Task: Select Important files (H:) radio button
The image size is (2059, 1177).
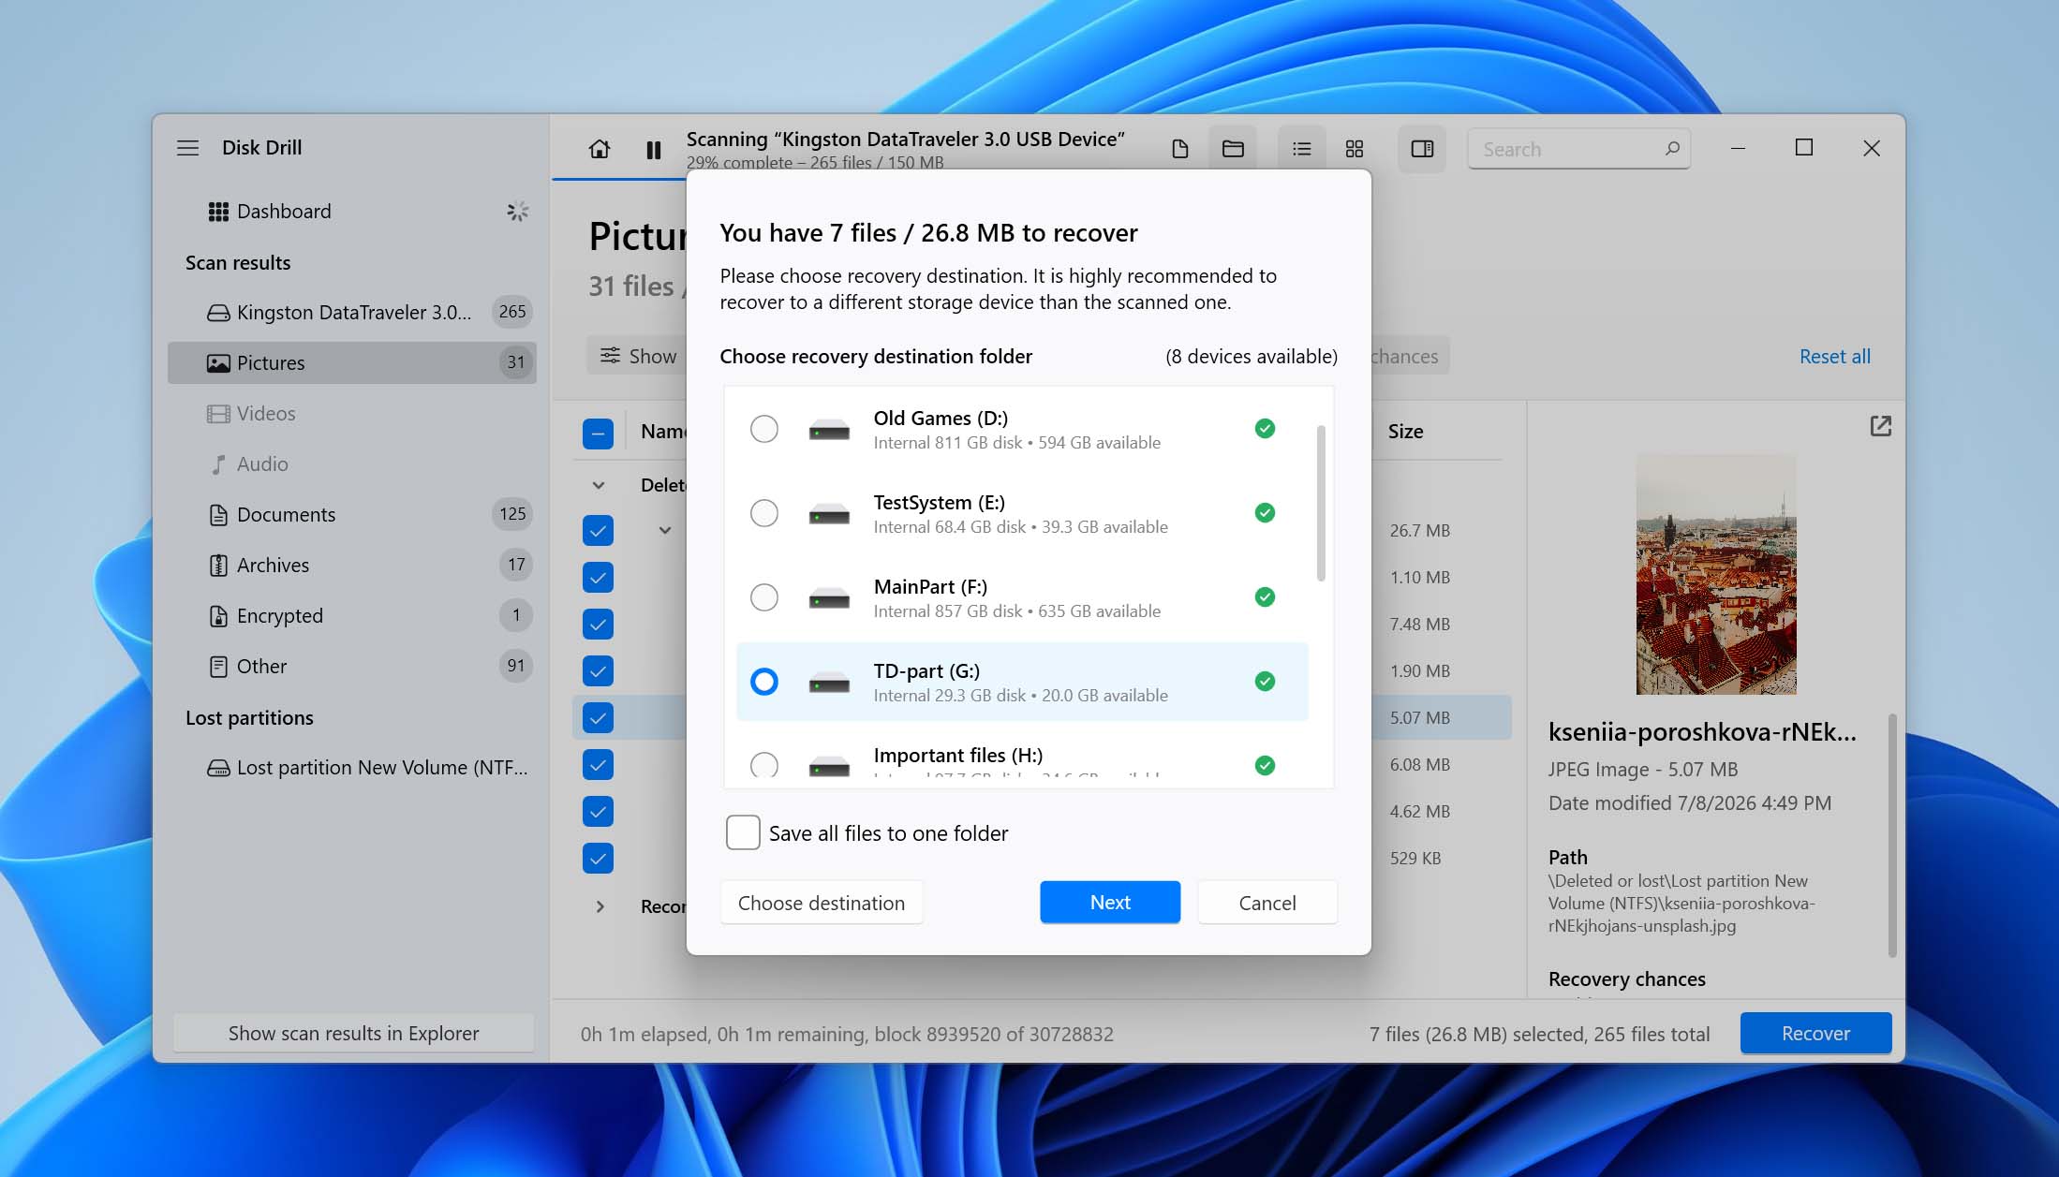Action: 764,765
